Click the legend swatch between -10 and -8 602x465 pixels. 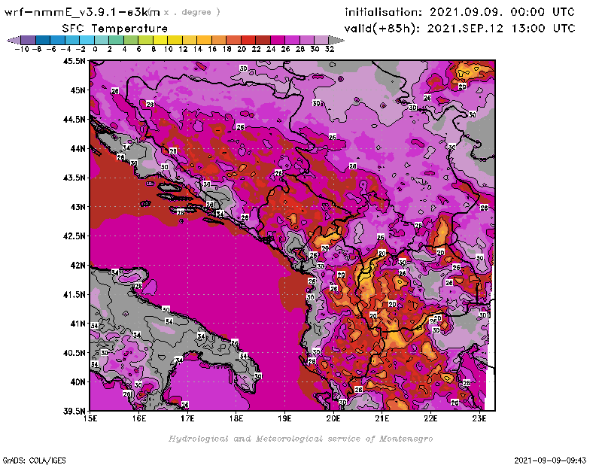point(29,40)
